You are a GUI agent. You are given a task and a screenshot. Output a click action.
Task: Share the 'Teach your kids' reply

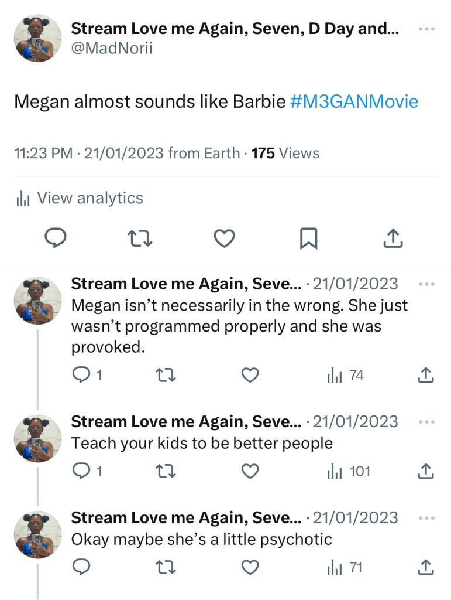tap(426, 471)
